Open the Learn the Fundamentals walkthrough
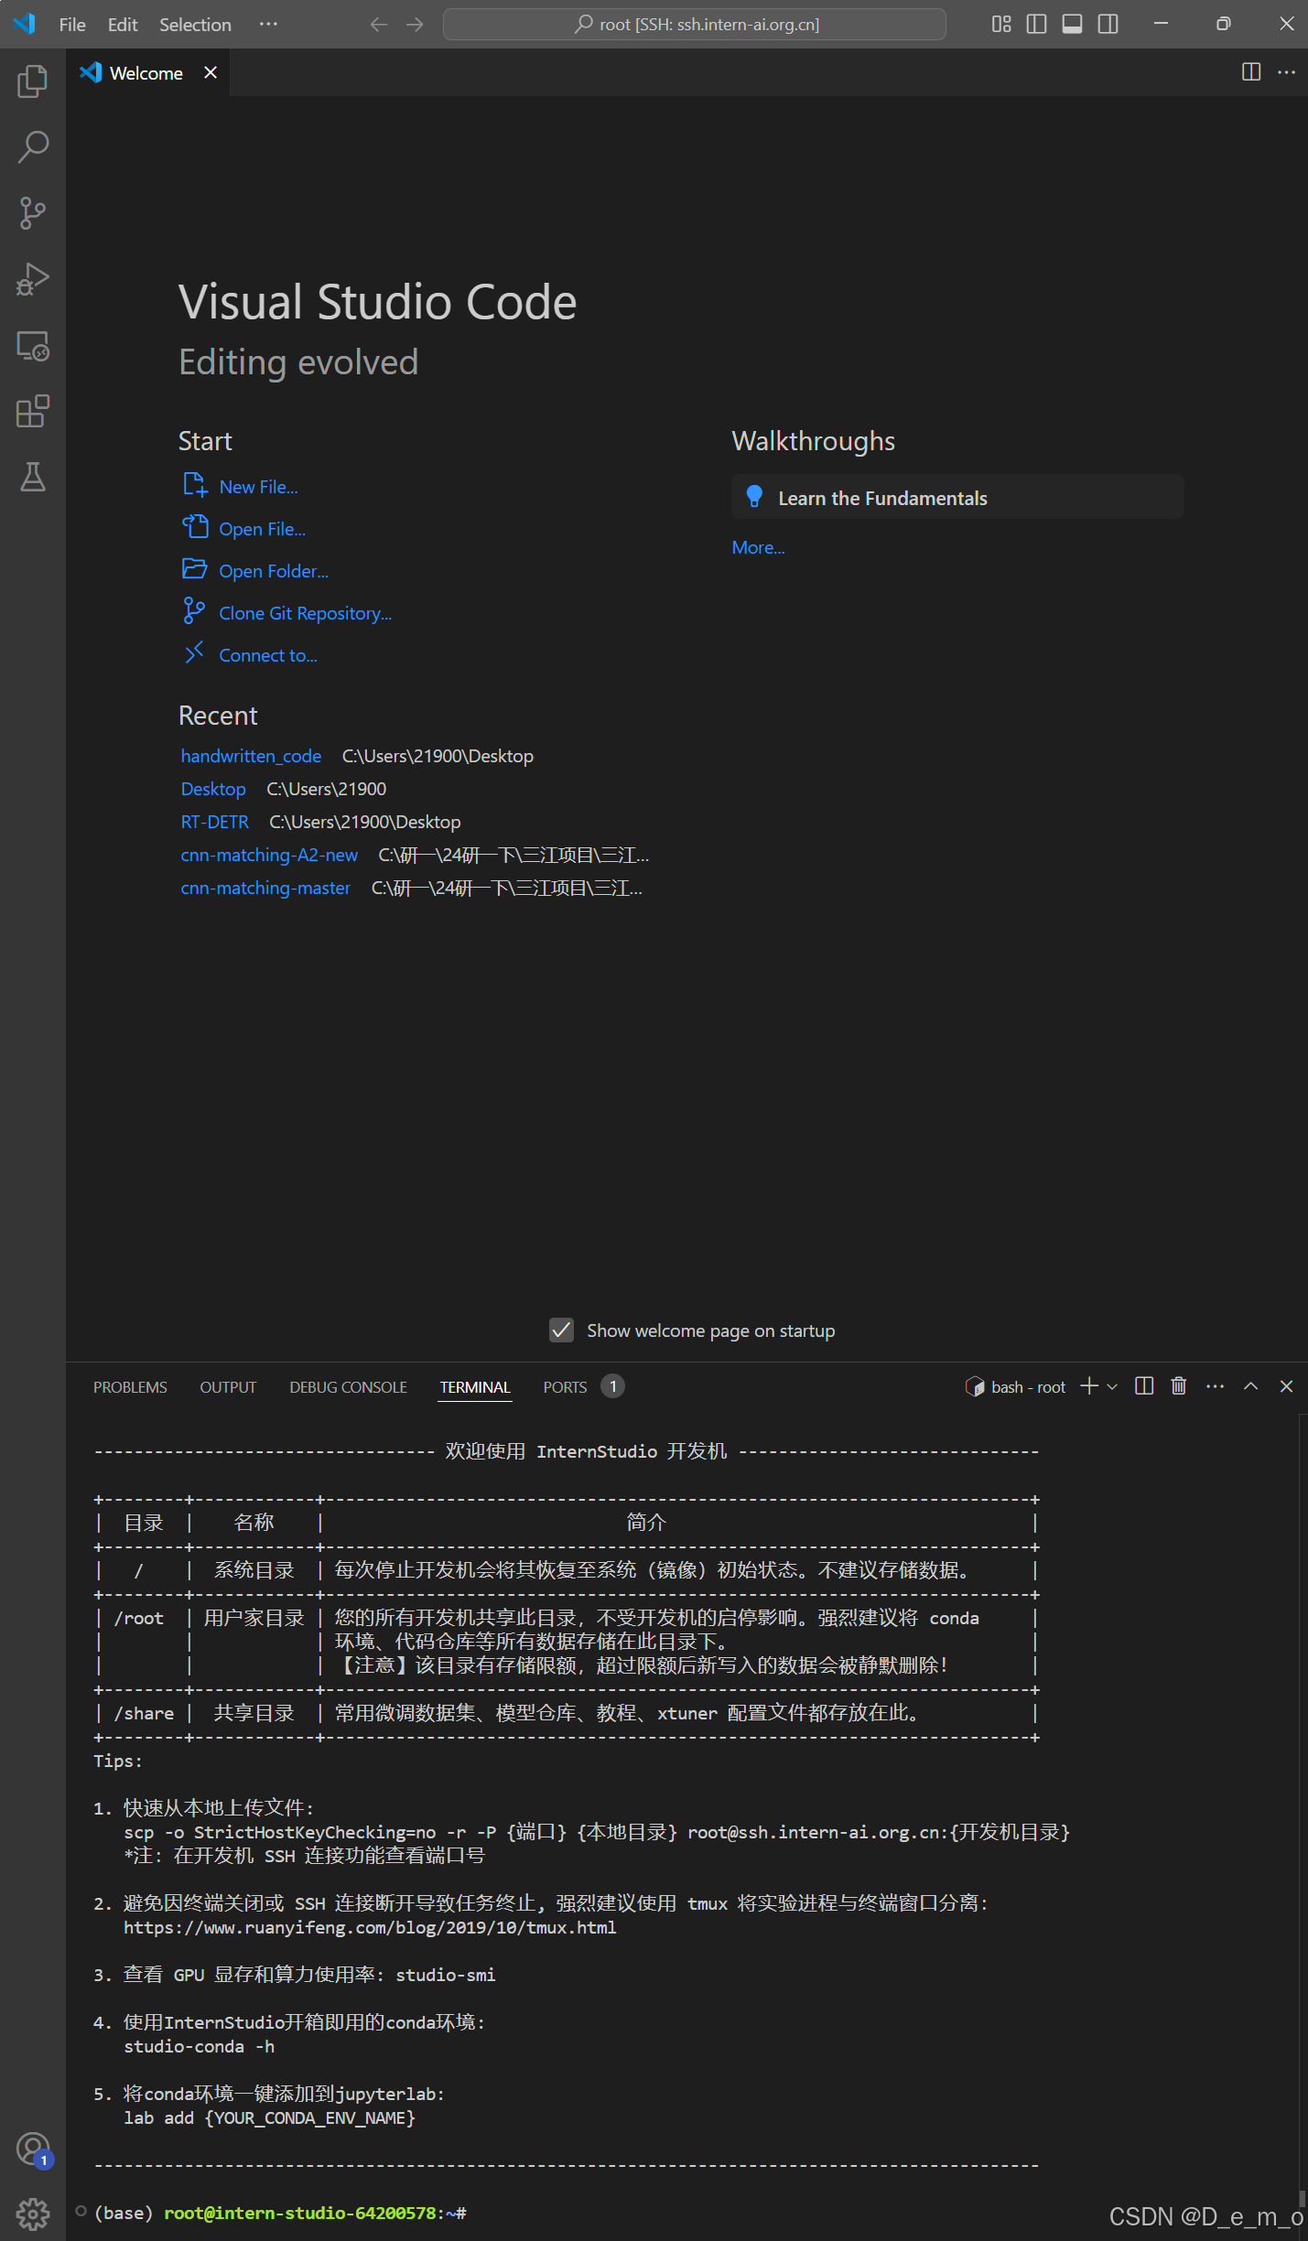 pyautogui.click(x=957, y=497)
